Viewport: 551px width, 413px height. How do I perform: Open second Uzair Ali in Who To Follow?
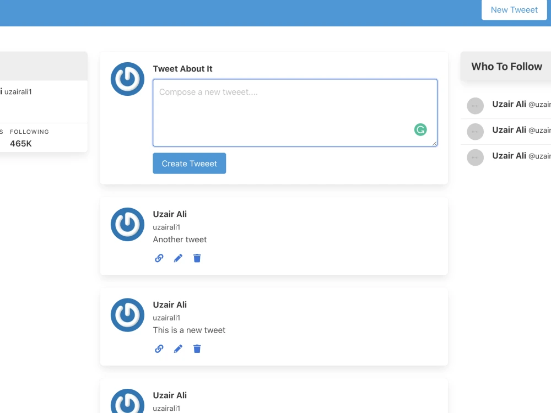click(x=509, y=130)
